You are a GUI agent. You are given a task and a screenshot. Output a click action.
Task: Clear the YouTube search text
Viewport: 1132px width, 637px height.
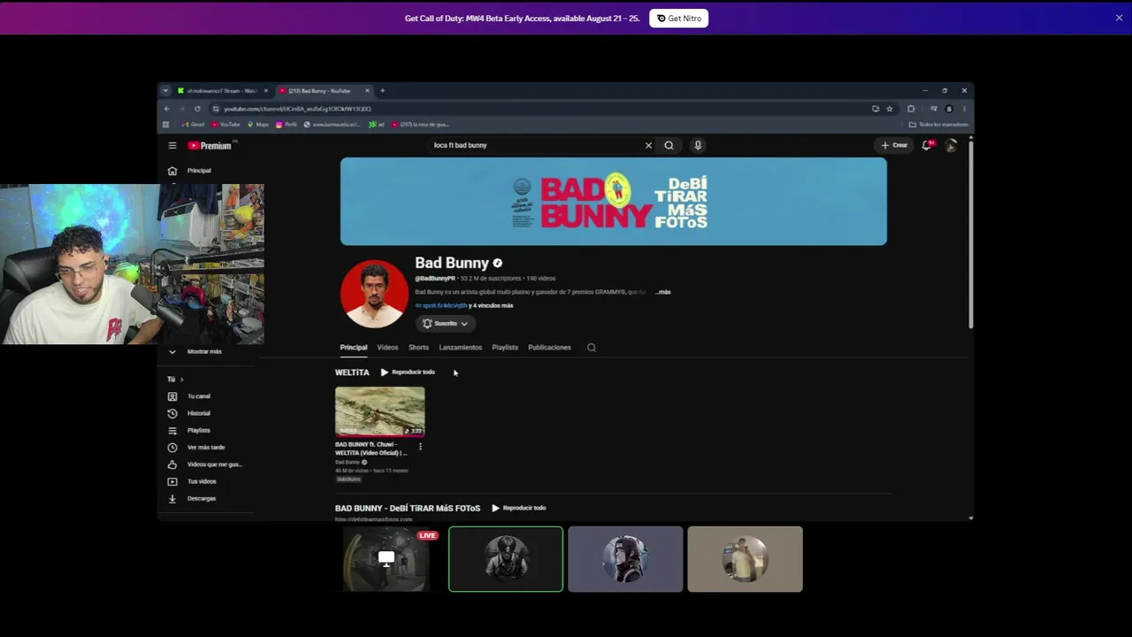[x=648, y=145]
